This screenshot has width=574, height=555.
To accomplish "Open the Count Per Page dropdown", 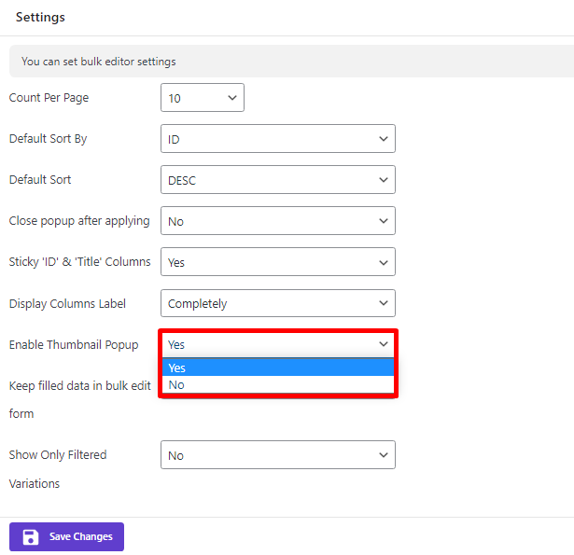I will click(x=203, y=98).
